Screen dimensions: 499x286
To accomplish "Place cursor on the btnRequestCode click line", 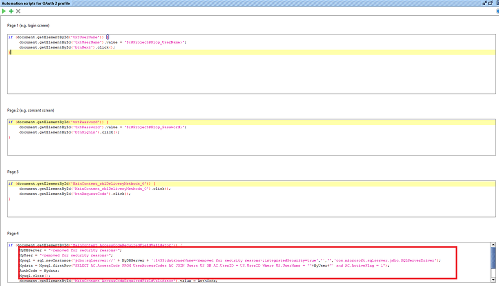I will (x=75, y=194).
